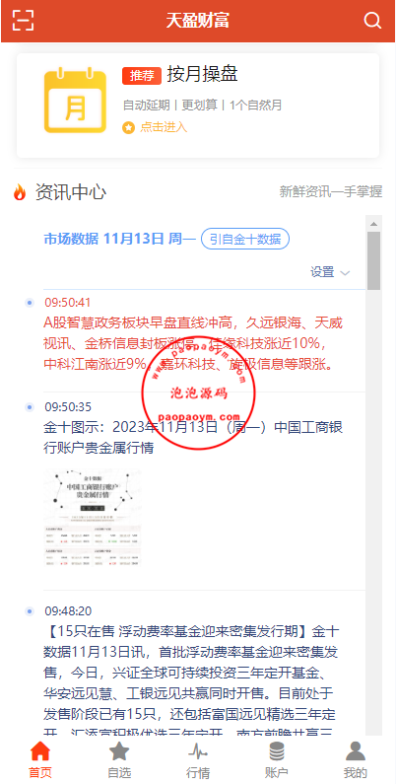Open the yellow monthly calendar icon

[75, 101]
